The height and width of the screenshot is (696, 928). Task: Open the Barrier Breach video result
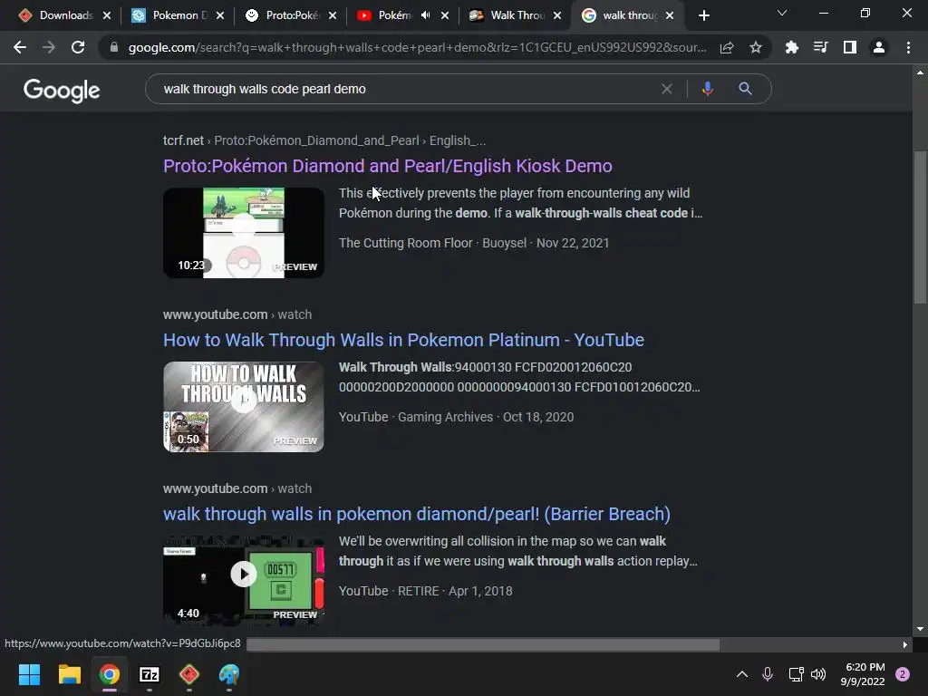pyautogui.click(x=417, y=514)
